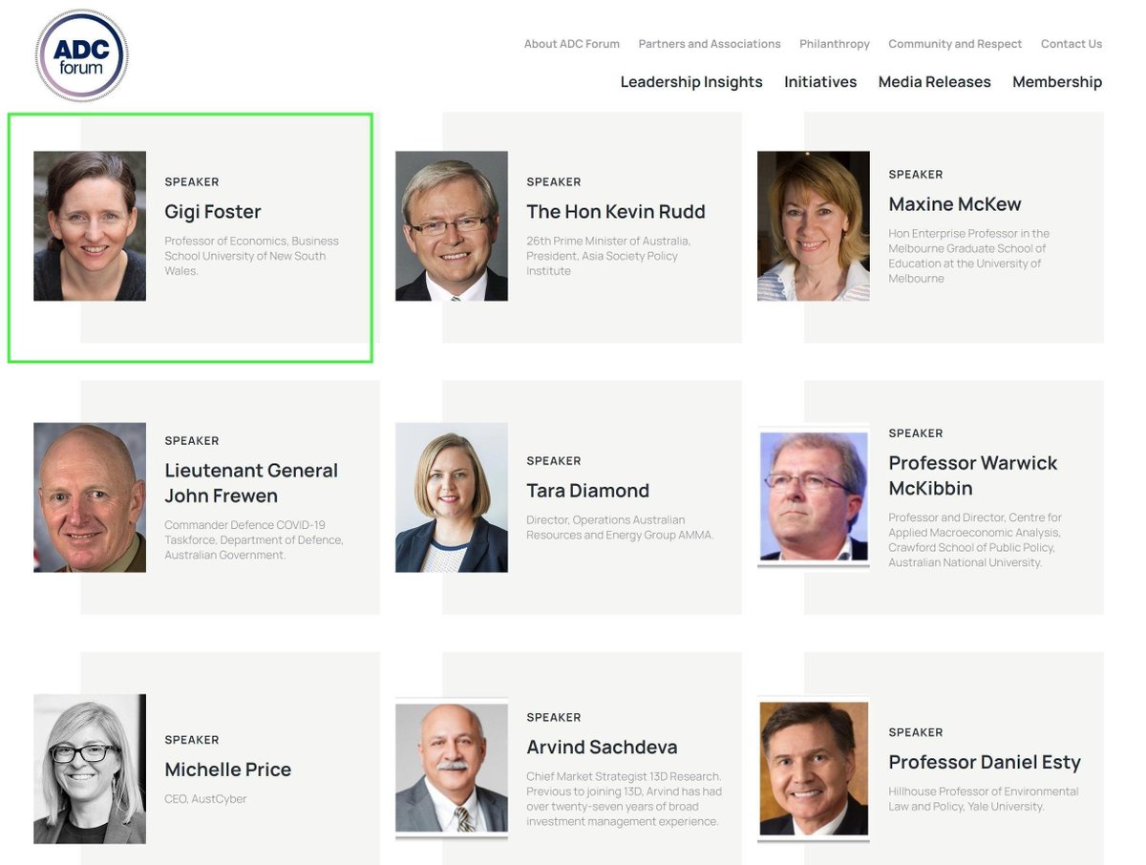
Task: Open About ADC Forum page
Action: [x=571, y=44]
